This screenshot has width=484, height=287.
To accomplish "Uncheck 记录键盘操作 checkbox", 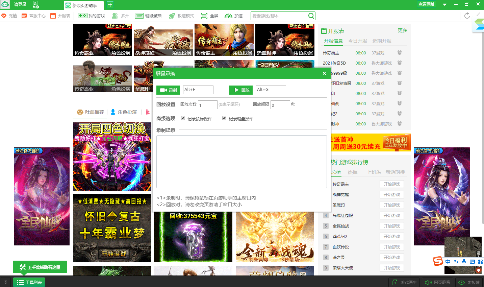I will coord(224,118).
